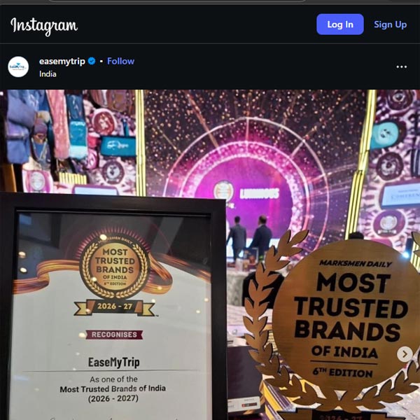420x420 pixels.
Task: Click the two men standing on stage
Action: [250, 237]
